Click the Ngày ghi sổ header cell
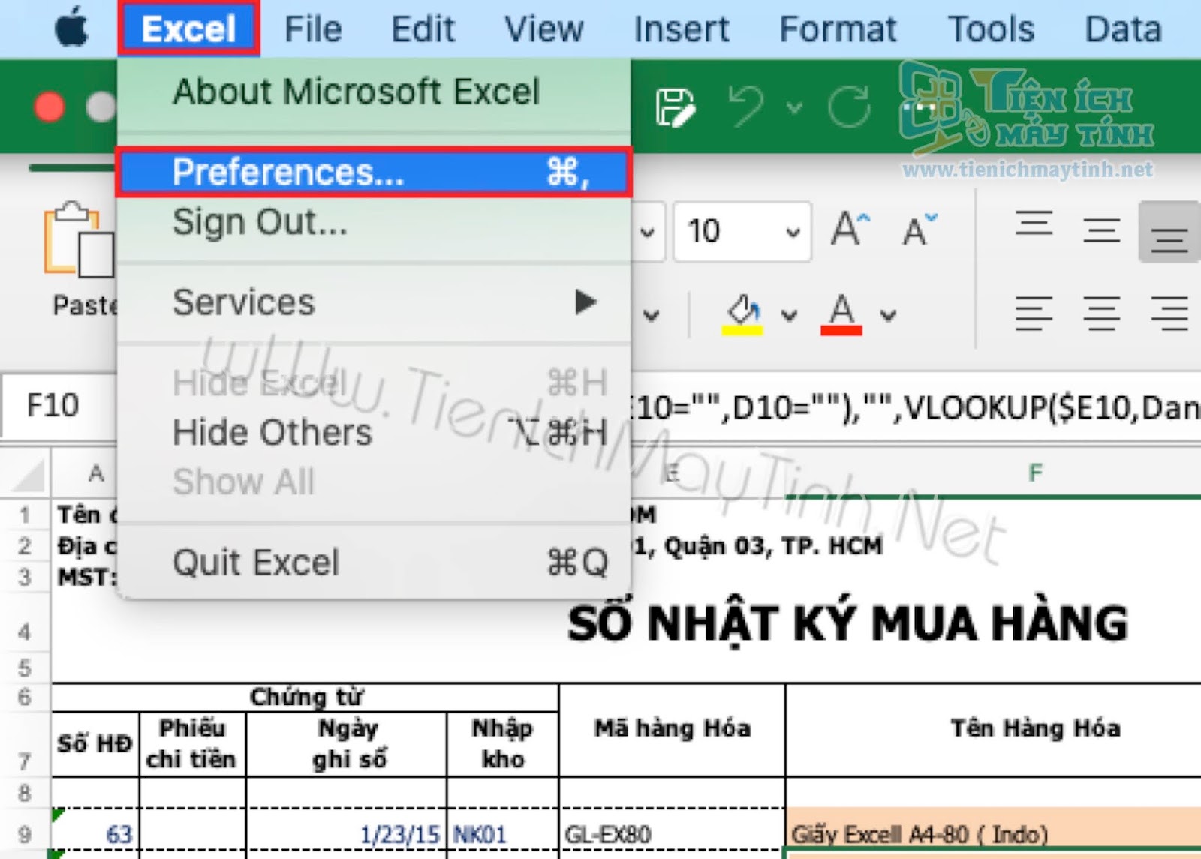 click(x=347, y=743)
